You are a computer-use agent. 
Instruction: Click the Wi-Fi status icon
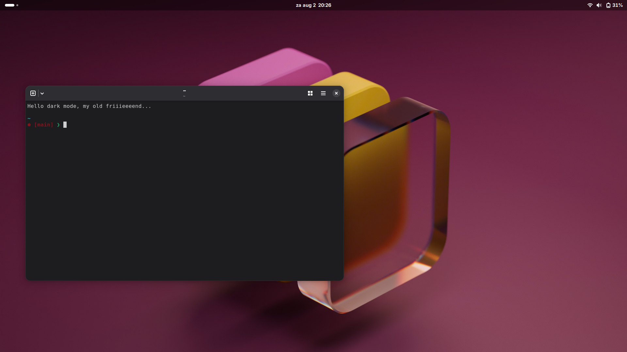tap(590, 5)
